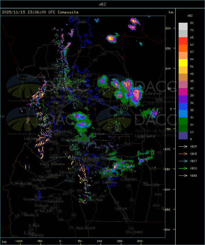Click the Ant_ESA map label
205x245 pixels.
[x=46, y=211]
